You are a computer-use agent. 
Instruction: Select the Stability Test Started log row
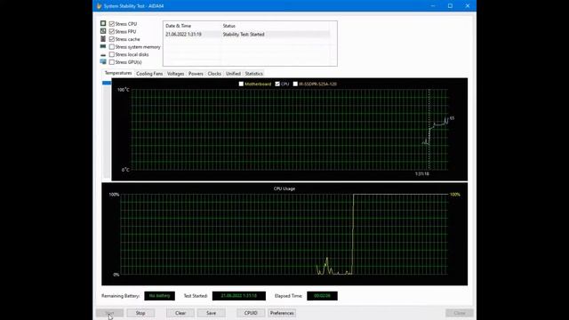pos(247,34)
